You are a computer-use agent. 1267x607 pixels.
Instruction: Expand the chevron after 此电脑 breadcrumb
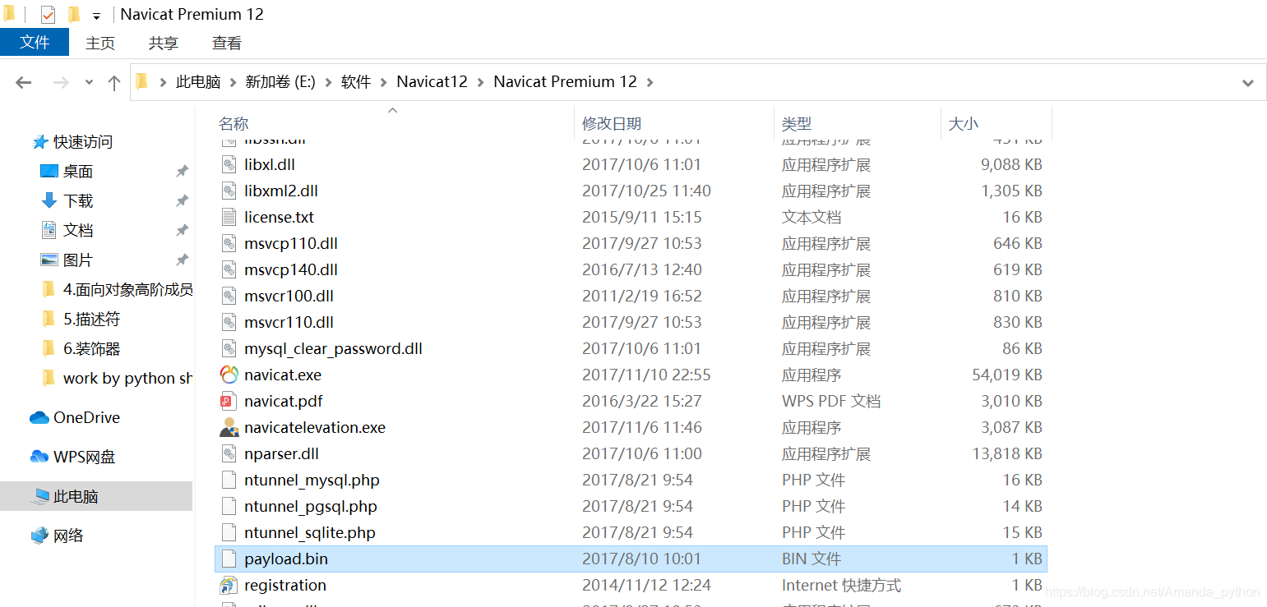pyautogui.click(x=234, y=82)
